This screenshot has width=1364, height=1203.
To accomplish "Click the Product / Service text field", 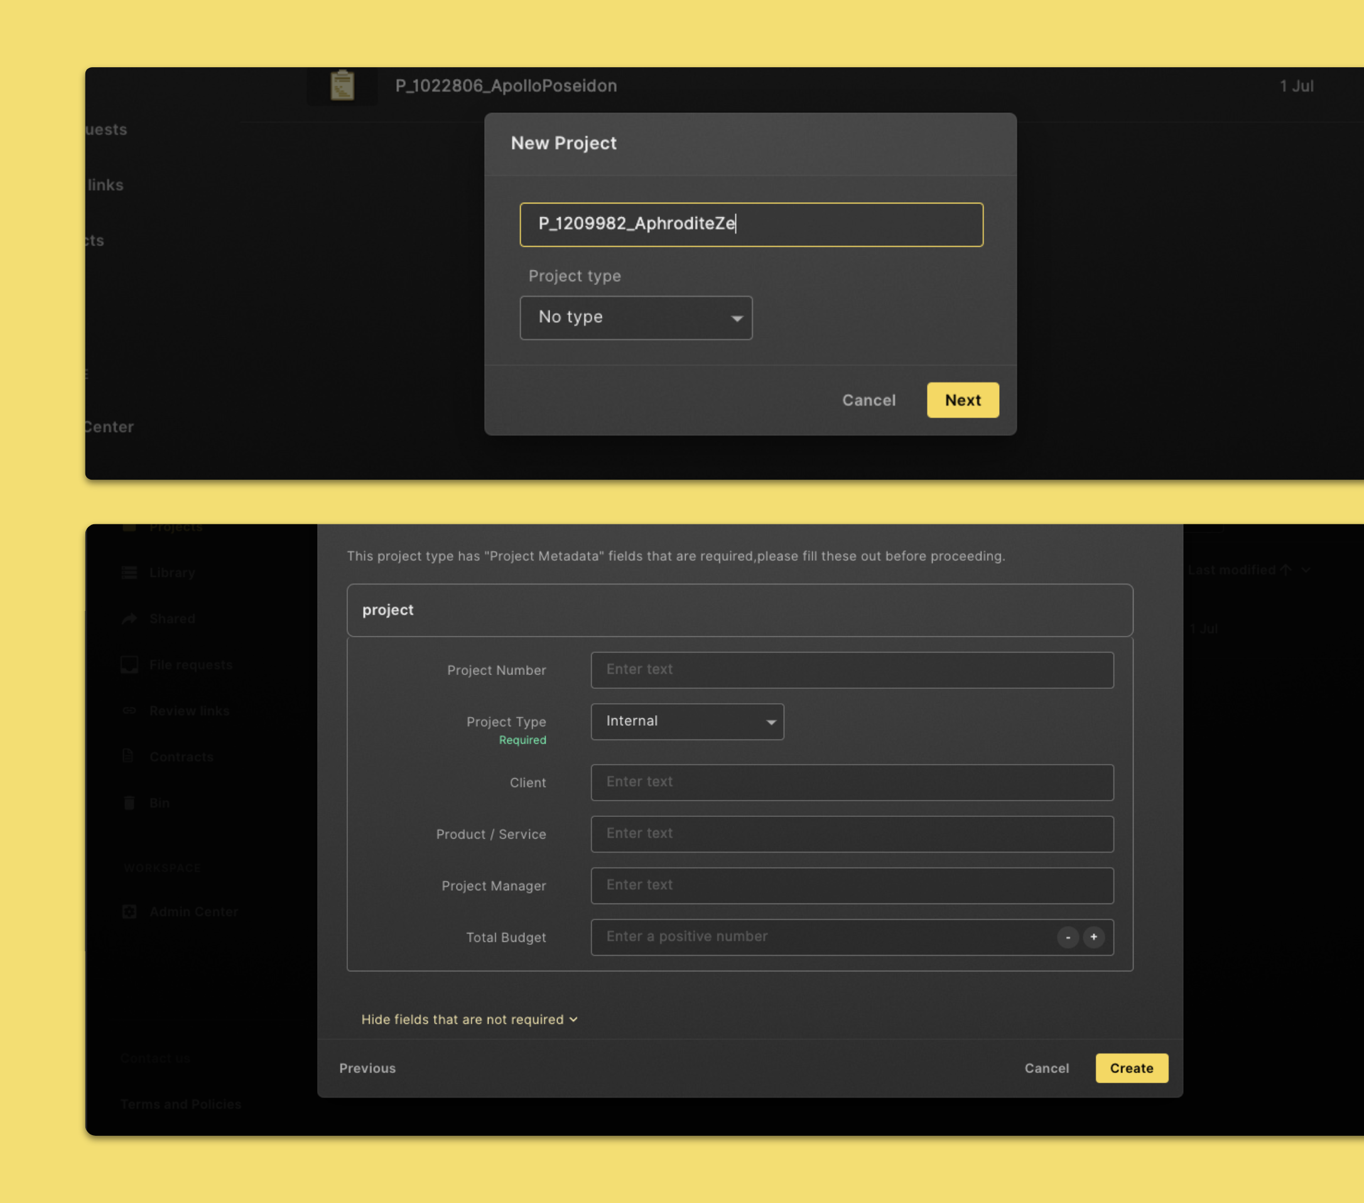I will pyautogui.click(x=852, y=834).
